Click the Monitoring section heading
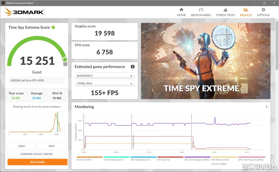The width and height of the screenshot is (279, 172). click(x=84, y=107)
